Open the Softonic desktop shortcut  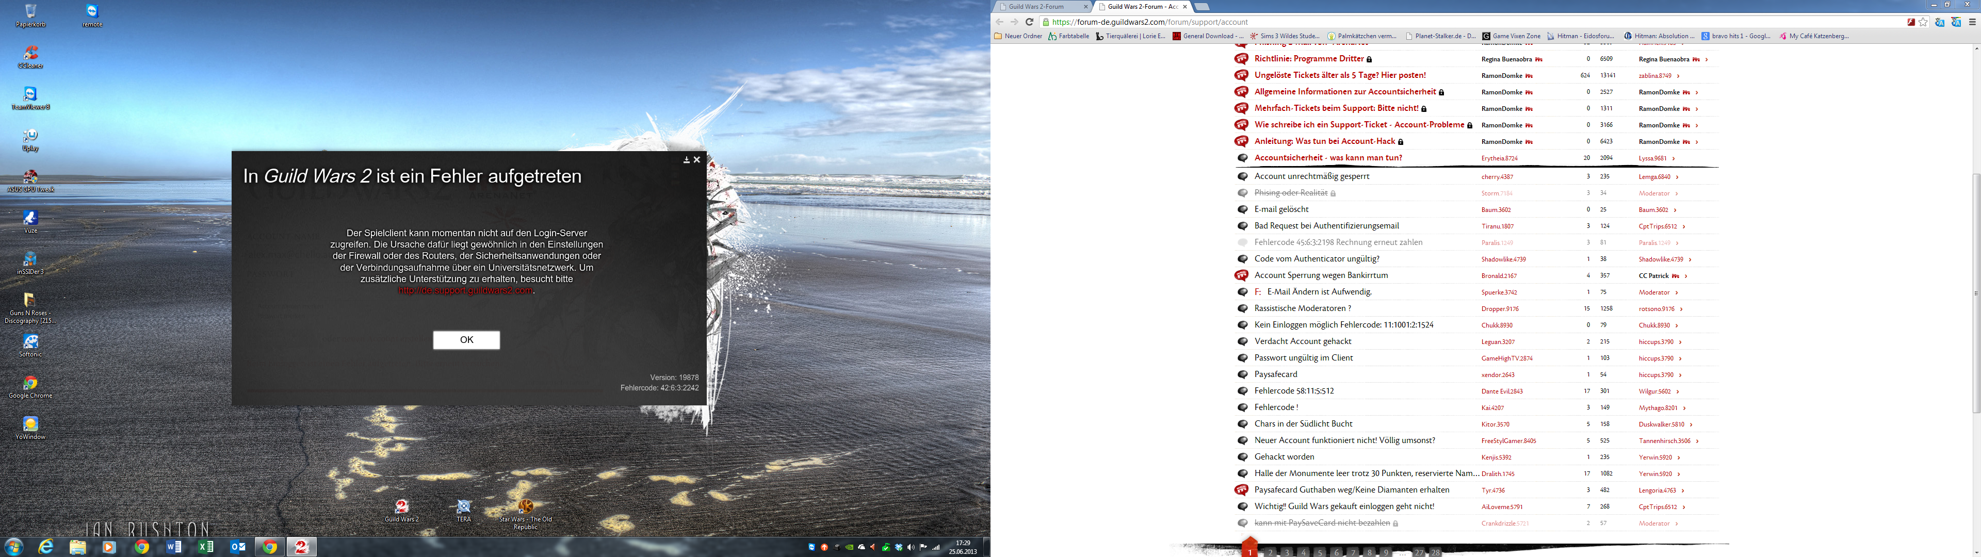pos(31,346)
